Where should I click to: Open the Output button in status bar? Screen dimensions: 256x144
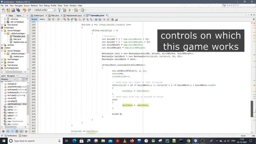(23, 136)
